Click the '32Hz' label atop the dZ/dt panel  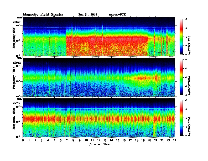click(19, 99)
